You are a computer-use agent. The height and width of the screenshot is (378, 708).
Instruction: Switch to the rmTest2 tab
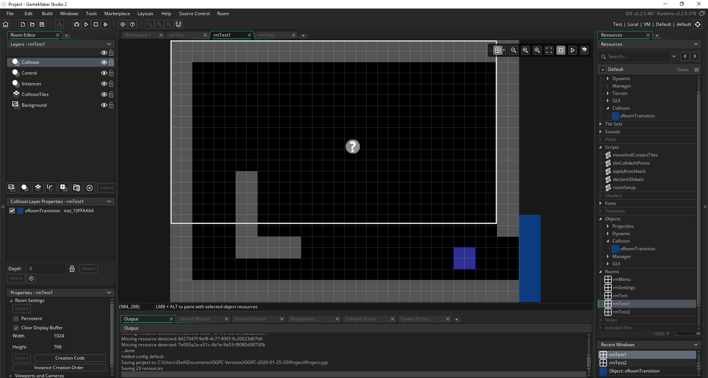click(x=266, y=35)
